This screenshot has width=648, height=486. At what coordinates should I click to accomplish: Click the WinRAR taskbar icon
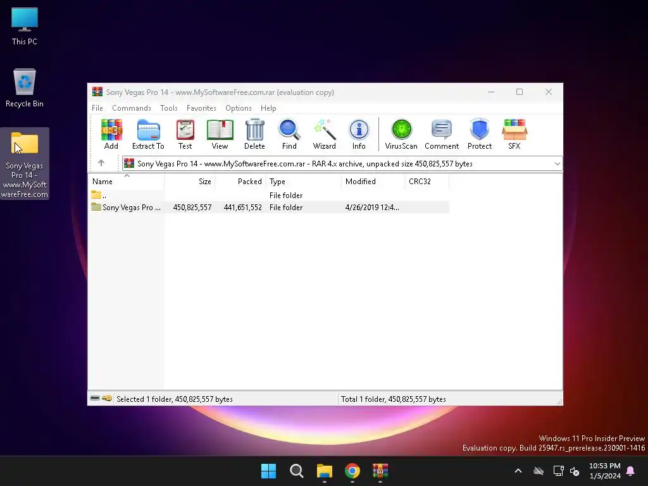click(x=380, y=471)
